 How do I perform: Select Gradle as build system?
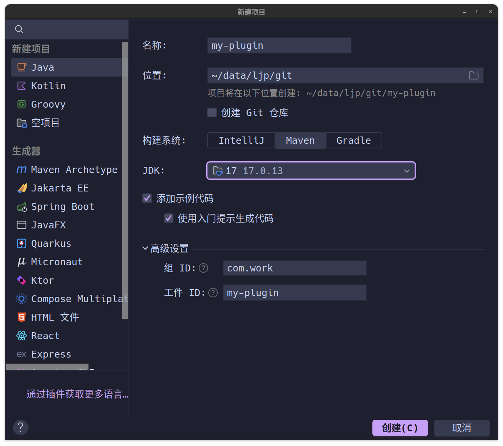pos(353,141)
